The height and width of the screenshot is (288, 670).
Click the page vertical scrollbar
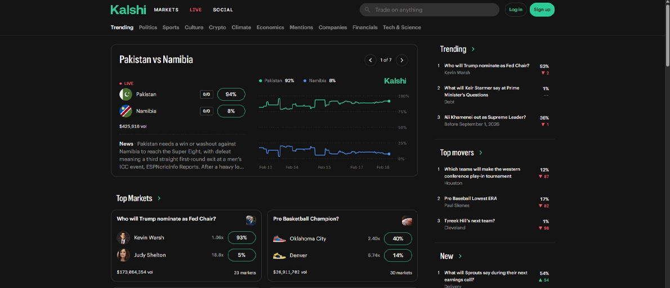pos(667,34)
